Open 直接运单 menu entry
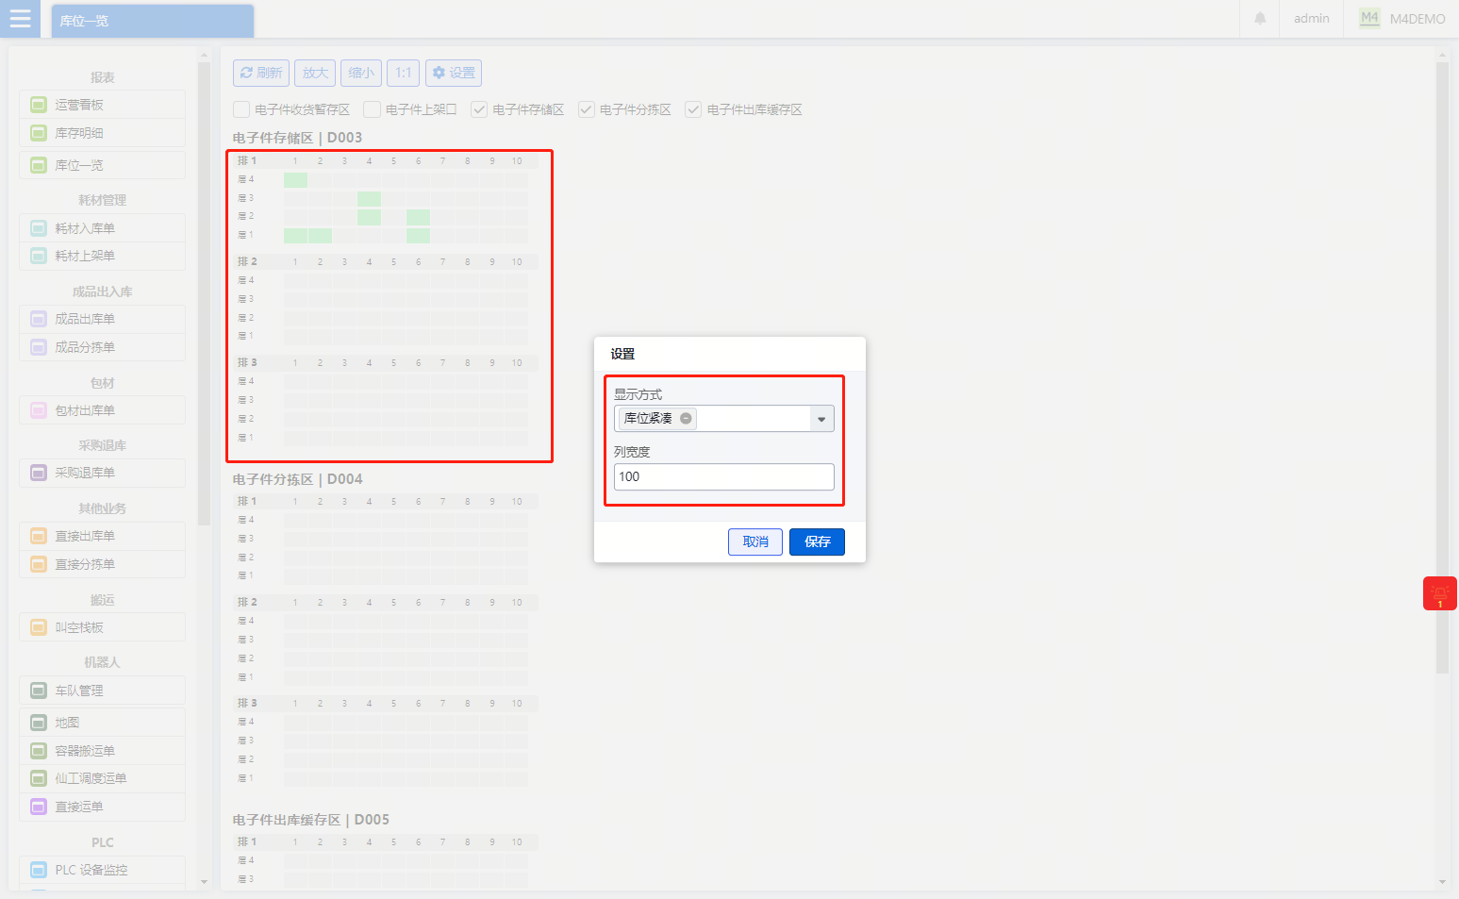The image size is (1459, 899). point(102,807)
